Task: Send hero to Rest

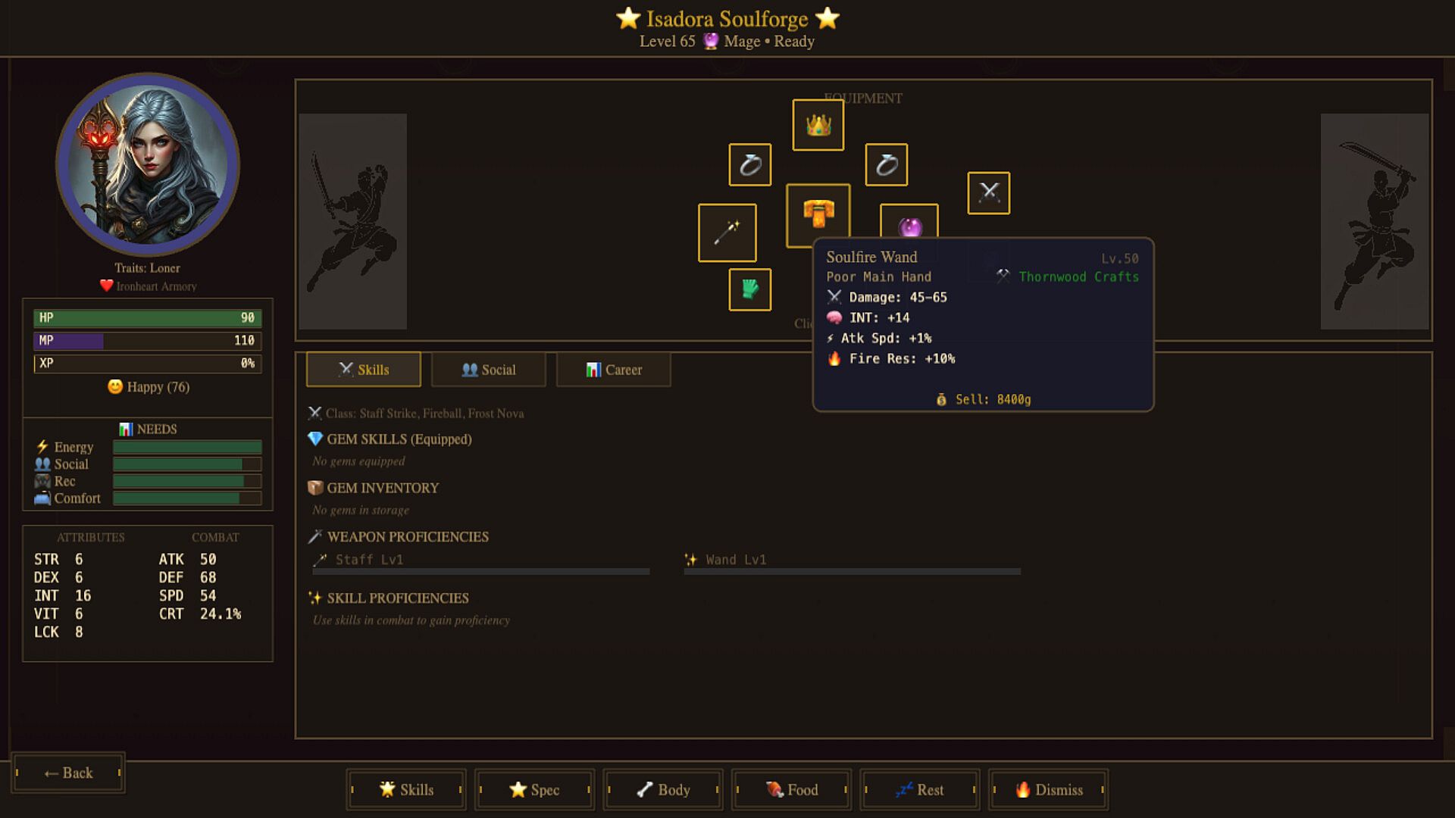Action: click(x=920, y=790)
